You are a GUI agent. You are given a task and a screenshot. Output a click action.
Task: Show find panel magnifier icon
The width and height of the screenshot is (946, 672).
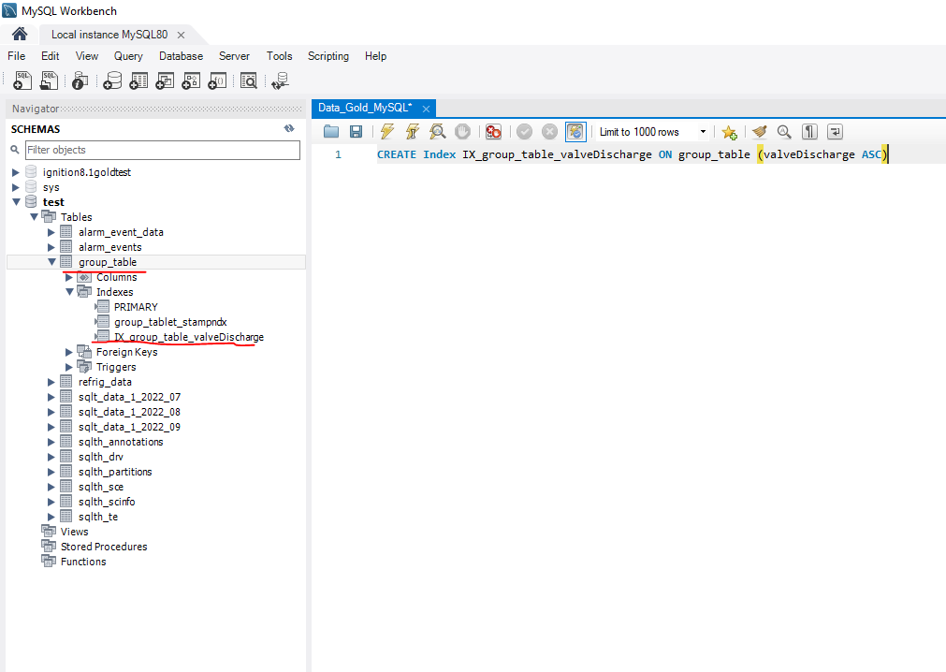pyautogui.click(x=784, y=132)
